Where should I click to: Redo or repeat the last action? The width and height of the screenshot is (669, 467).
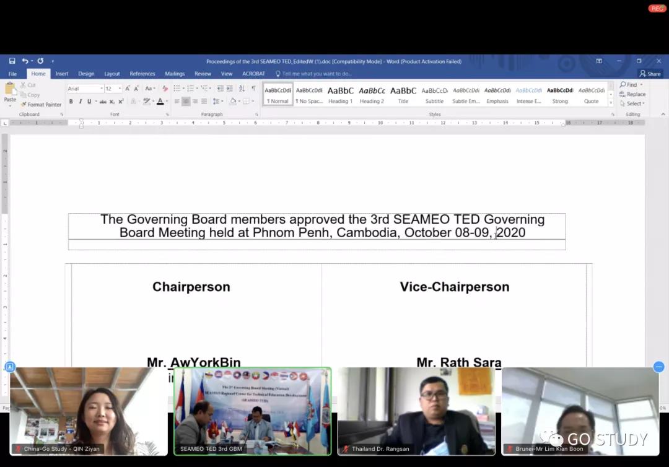click(40, 61)
